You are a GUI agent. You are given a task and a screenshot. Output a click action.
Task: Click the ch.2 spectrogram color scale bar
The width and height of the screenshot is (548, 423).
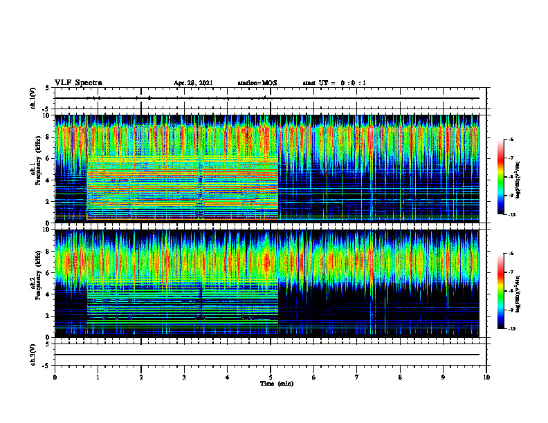(x=500, y=291)
